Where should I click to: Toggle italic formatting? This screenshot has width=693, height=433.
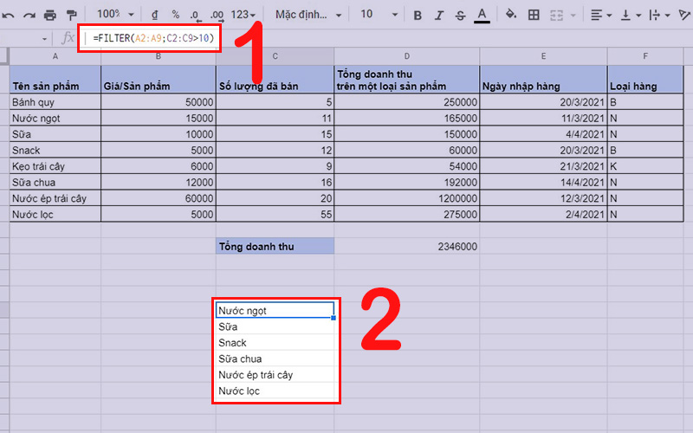point(440,15)
